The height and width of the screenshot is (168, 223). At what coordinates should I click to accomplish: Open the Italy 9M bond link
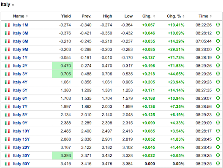[x=20, y=50]
